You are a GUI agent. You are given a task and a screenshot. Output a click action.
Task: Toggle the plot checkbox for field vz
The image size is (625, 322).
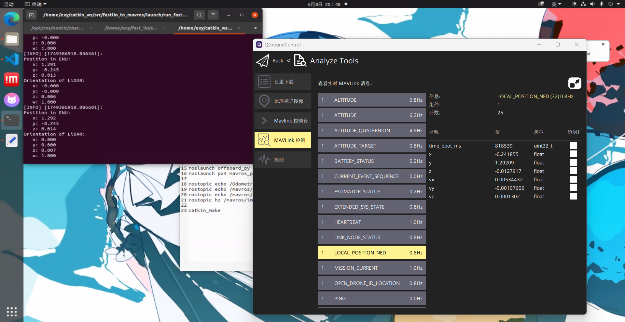(574, 196)
